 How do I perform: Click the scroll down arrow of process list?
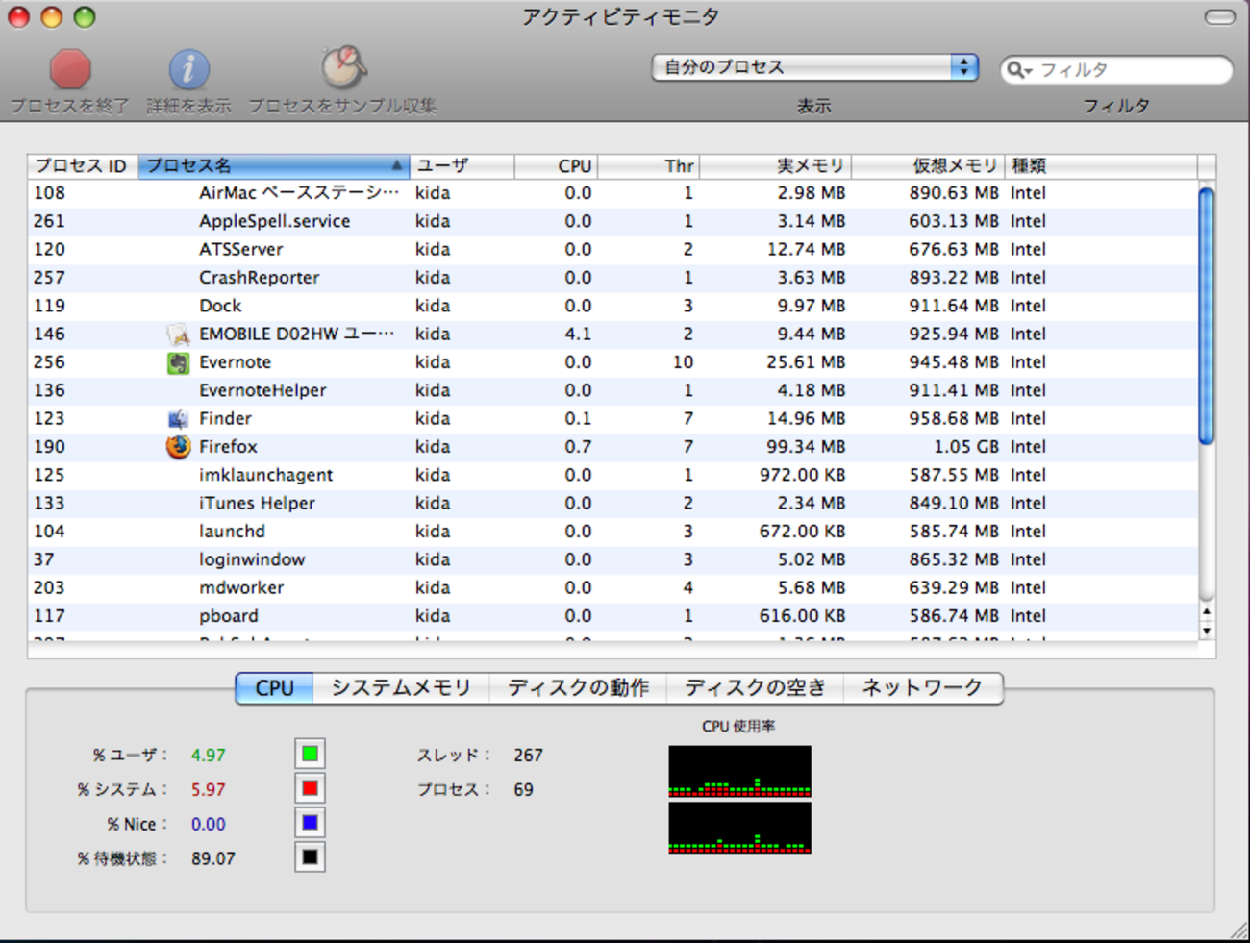click(1207, 632)
